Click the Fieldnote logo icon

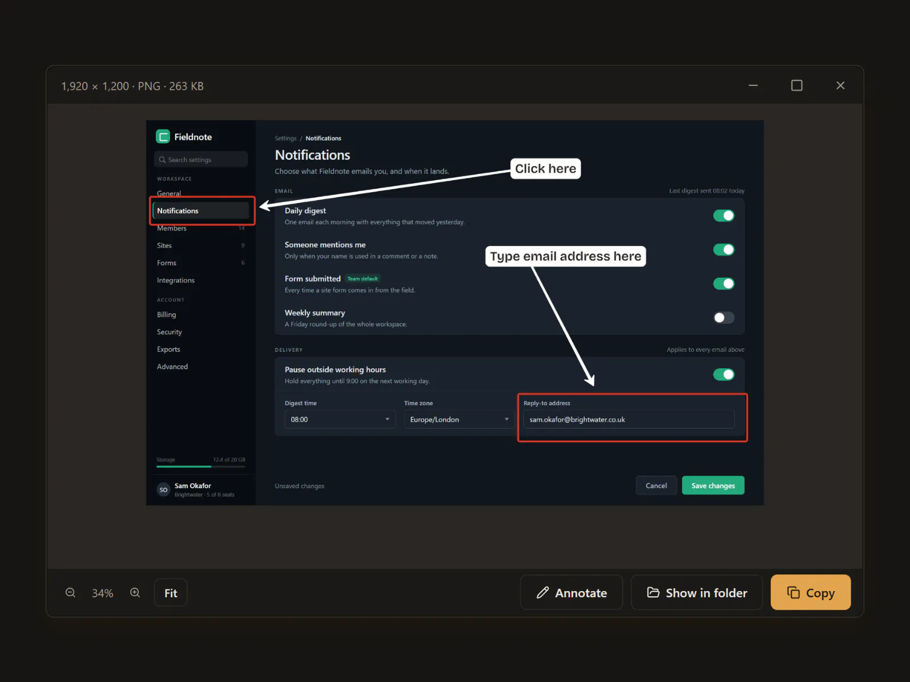coord(163,136)
